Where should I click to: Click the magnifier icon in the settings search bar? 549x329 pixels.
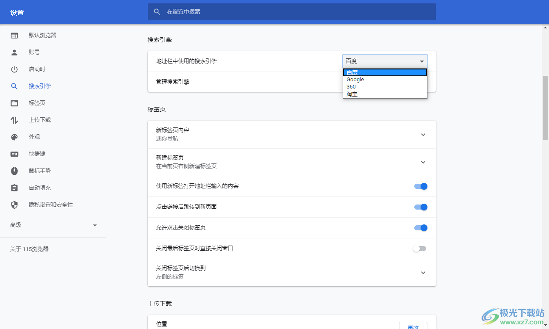pos(157,12)
